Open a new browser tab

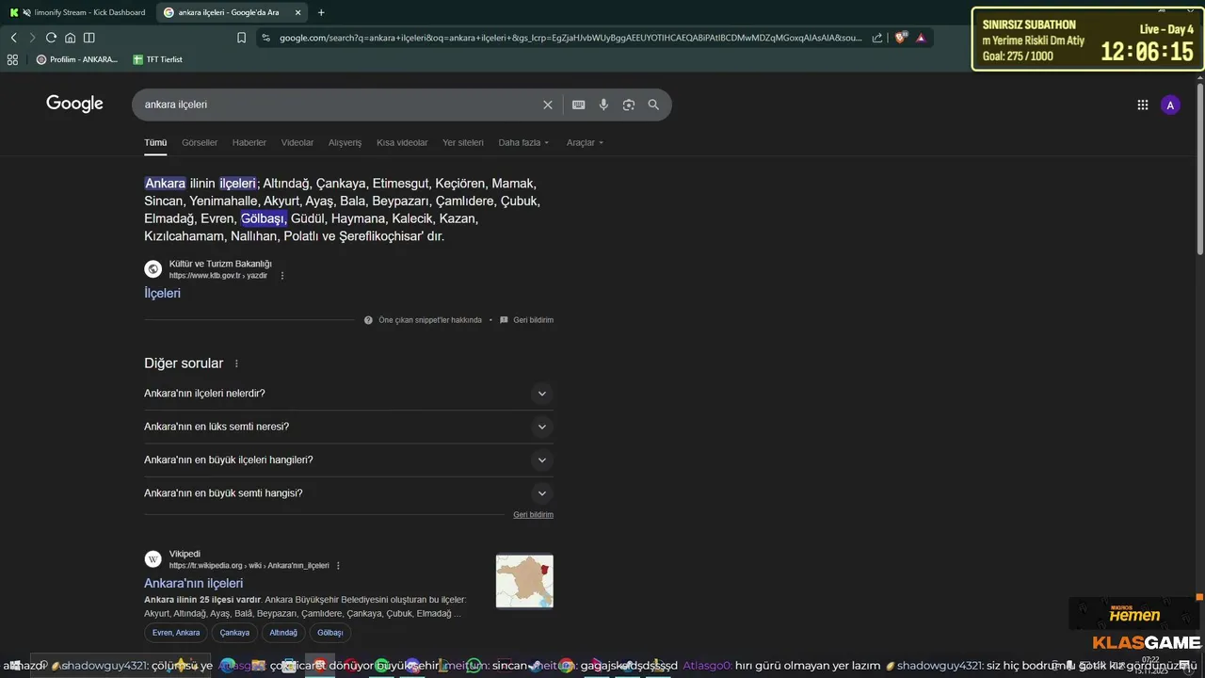[x=321, y=12]
